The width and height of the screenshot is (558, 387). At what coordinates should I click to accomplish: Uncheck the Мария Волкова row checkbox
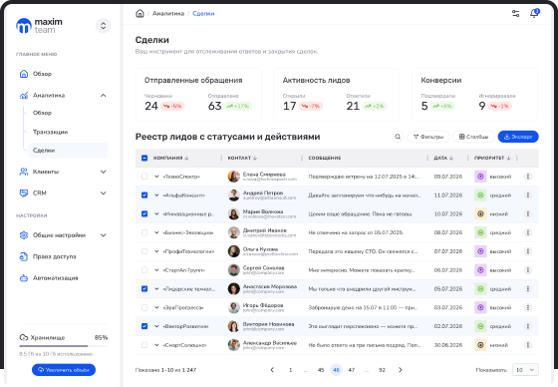144,213
